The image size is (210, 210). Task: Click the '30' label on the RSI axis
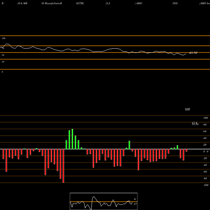tap(3, 62)
